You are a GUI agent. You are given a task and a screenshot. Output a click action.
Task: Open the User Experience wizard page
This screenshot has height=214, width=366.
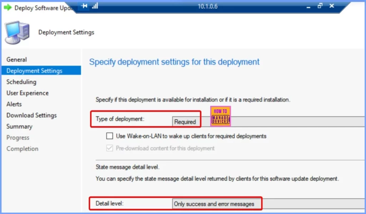pos(28,93)
